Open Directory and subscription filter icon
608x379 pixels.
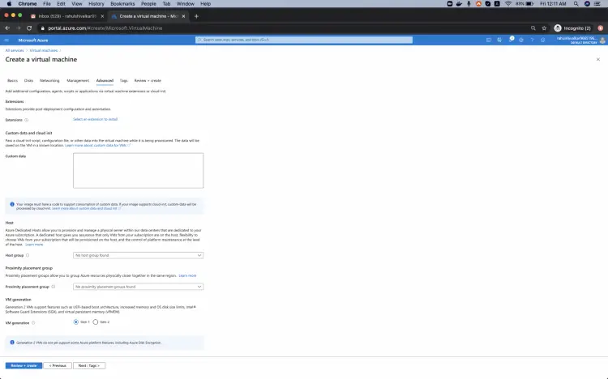pos(499,40)
